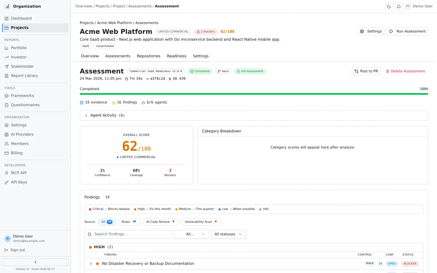Open Investor report
437x273 pixels.
[x=35, y=57]
